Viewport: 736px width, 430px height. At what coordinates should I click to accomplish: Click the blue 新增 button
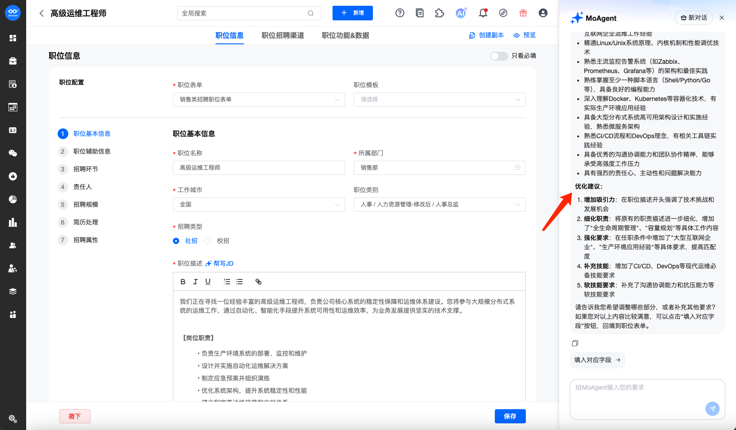click(x=352, y=13)
